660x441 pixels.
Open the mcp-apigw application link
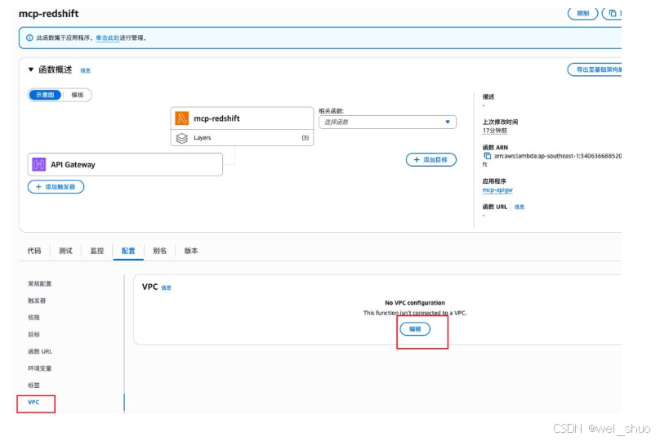click(x=497, y=189)
